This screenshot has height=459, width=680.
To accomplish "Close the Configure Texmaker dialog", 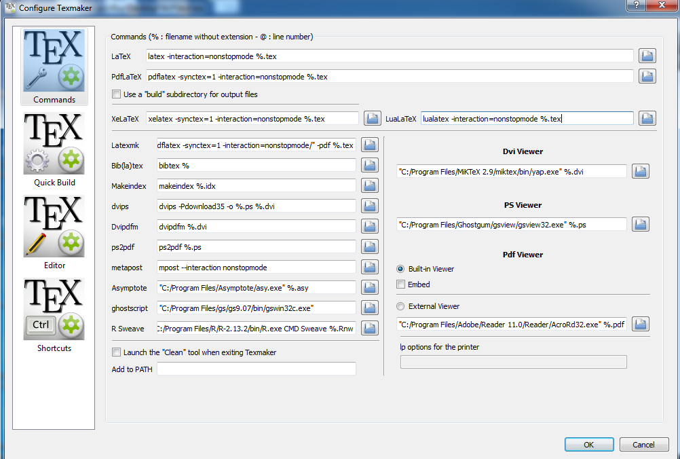I will (x=662, y=5).
